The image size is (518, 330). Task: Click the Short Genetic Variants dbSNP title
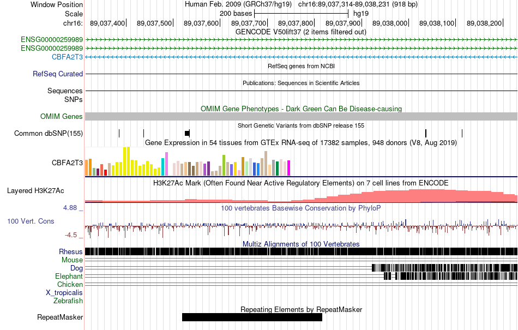(x=301, y=125)
